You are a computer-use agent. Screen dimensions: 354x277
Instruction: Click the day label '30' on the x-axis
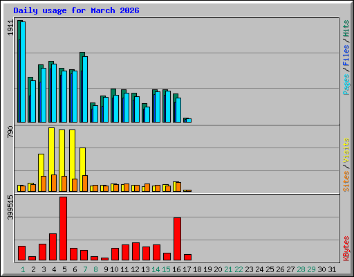(x=322, y=269)
